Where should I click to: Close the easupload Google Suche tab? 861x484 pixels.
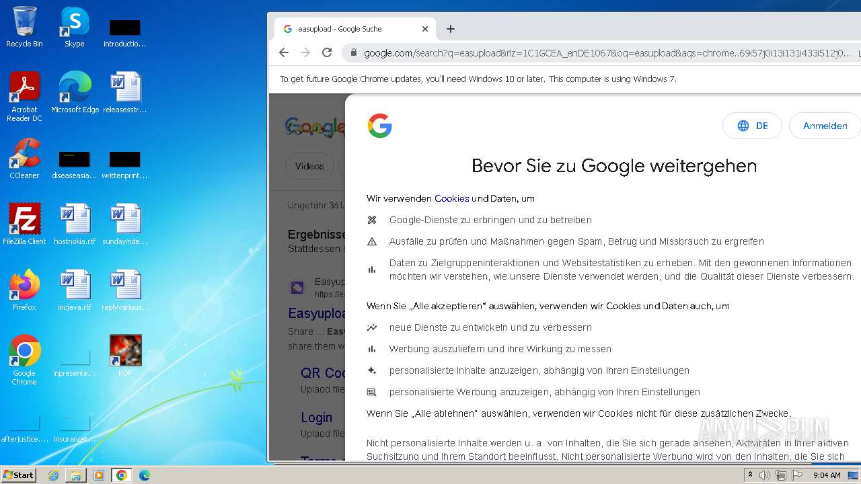(x=425, y=29)
